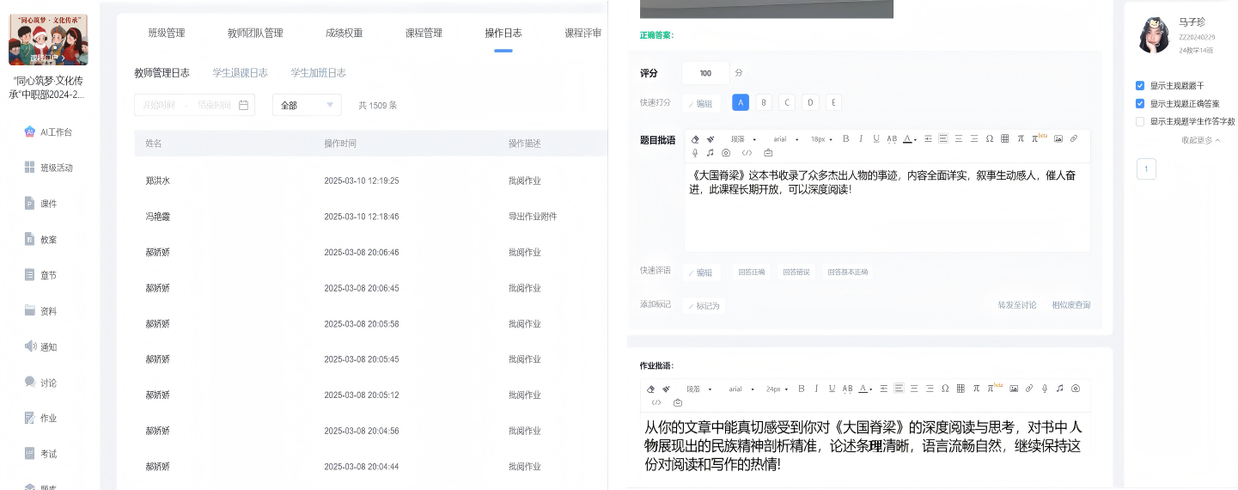Click calendar icon in date range field
Screen dimensions: 1238x490
244,105
